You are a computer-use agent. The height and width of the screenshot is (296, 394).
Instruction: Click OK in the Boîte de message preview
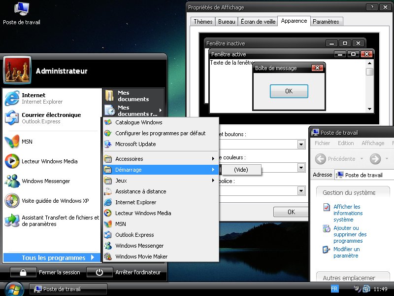[289, 91]
